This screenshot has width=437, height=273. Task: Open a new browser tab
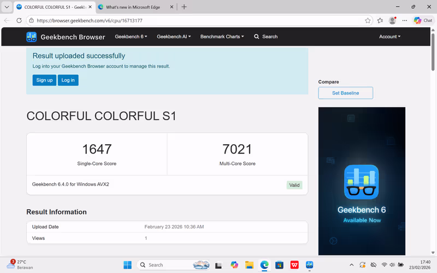pos(184,7)
